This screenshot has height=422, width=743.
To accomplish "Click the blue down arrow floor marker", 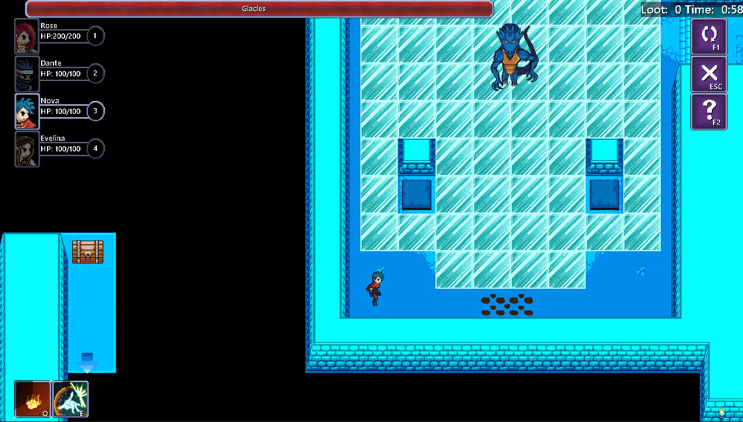I will click(x=87, y=363).
